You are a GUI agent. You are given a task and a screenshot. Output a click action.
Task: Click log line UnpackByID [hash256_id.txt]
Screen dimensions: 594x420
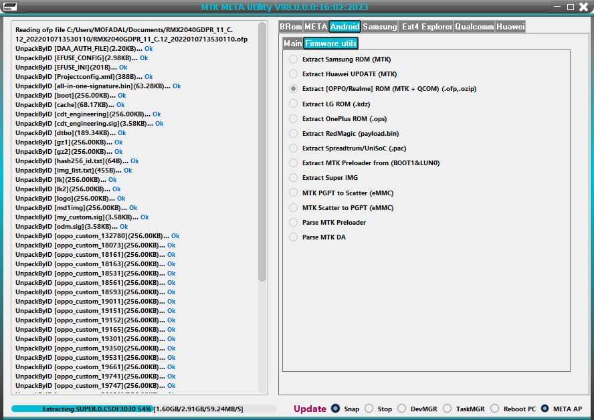pos(77,161)
